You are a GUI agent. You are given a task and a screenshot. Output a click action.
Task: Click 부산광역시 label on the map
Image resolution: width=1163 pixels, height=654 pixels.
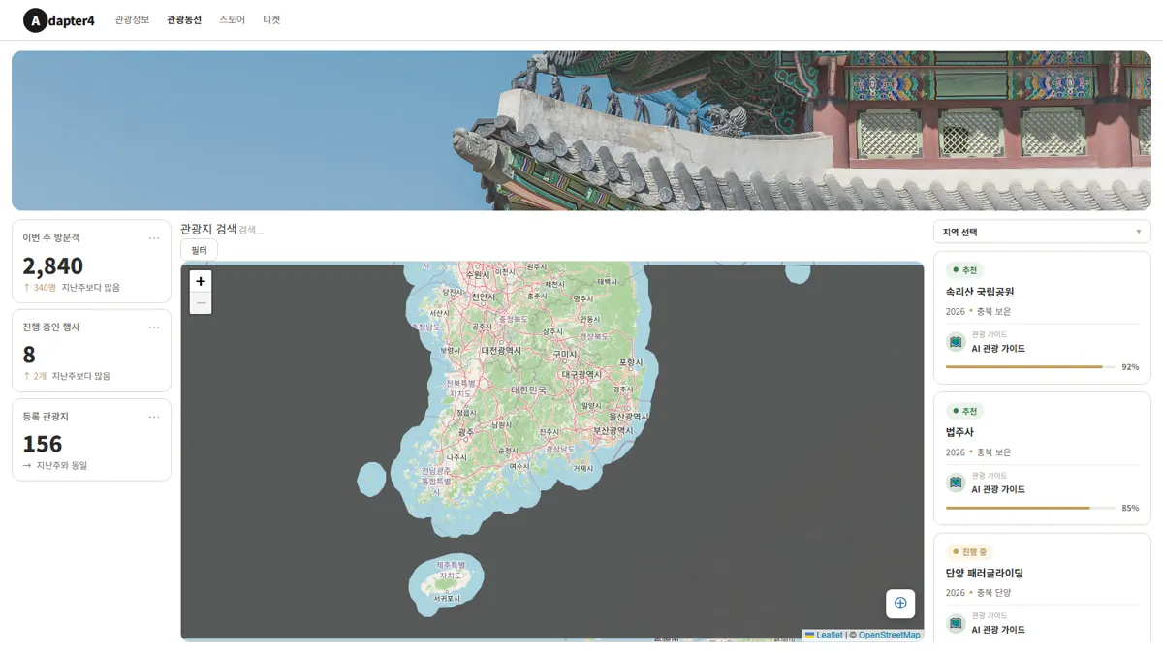click(x=613, y=430)
